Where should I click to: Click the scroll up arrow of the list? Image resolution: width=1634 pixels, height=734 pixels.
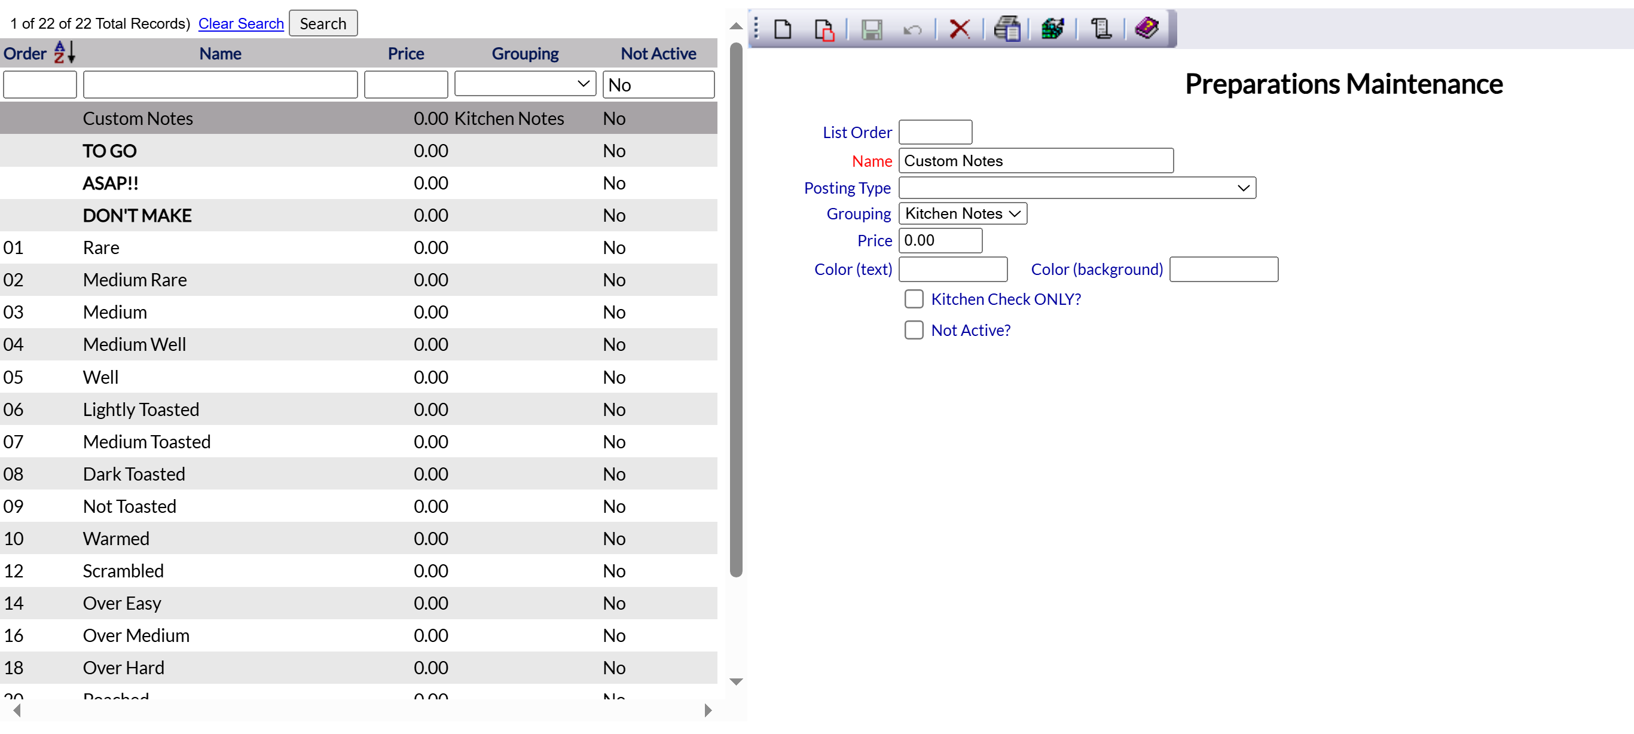pyautogui.click(x=736, y=26)
